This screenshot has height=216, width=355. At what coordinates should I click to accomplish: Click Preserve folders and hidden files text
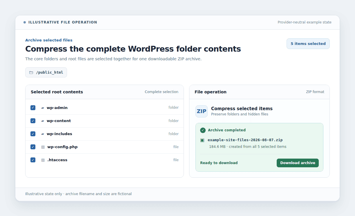coord(240,114)
